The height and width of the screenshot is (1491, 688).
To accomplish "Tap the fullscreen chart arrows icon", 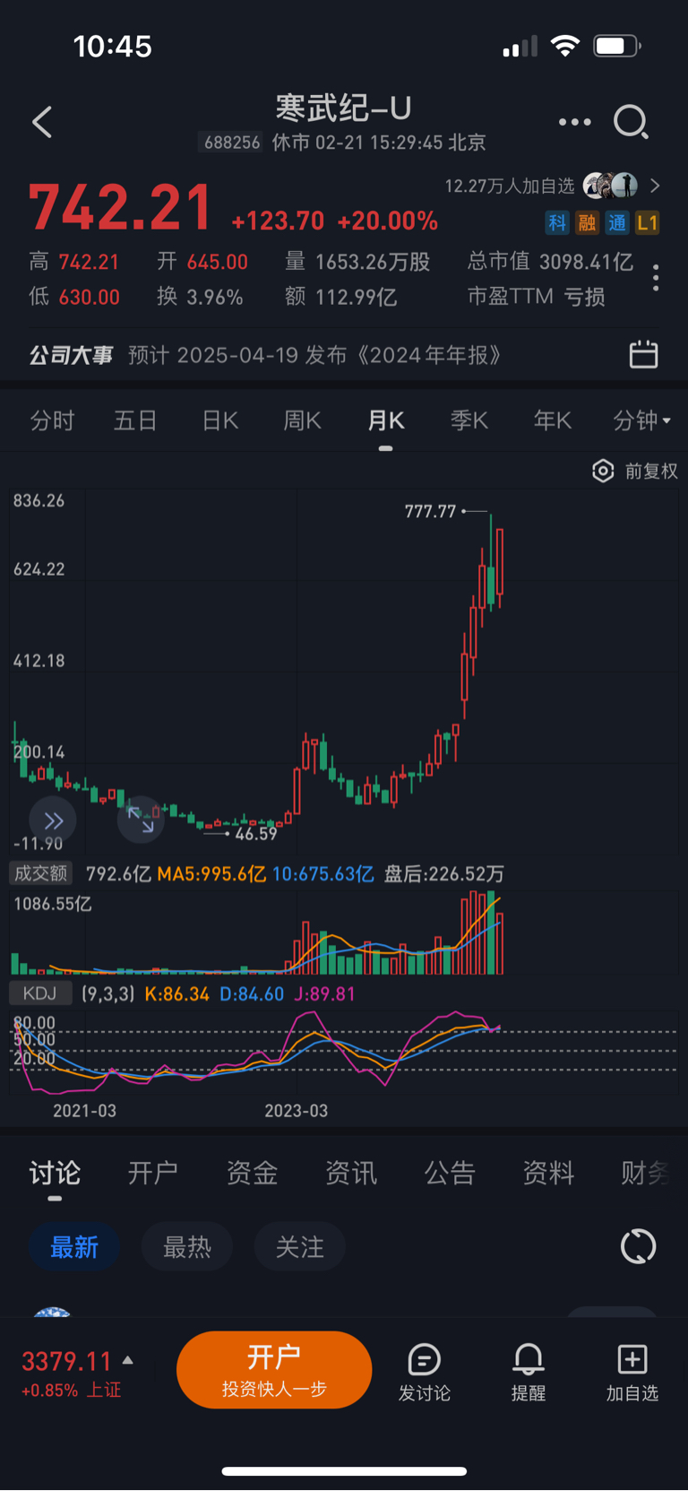I will [x=141, y=819].
